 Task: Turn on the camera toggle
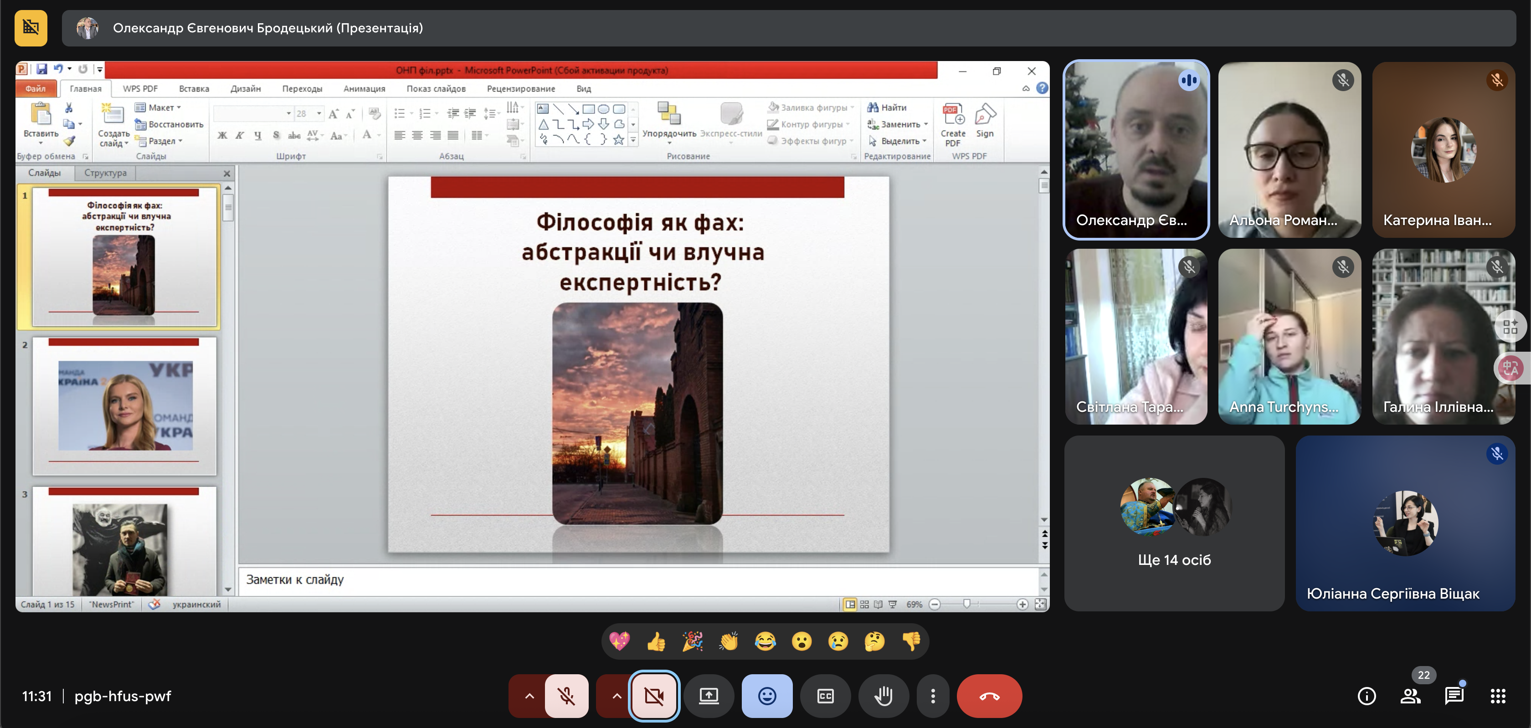coord(654,696)
